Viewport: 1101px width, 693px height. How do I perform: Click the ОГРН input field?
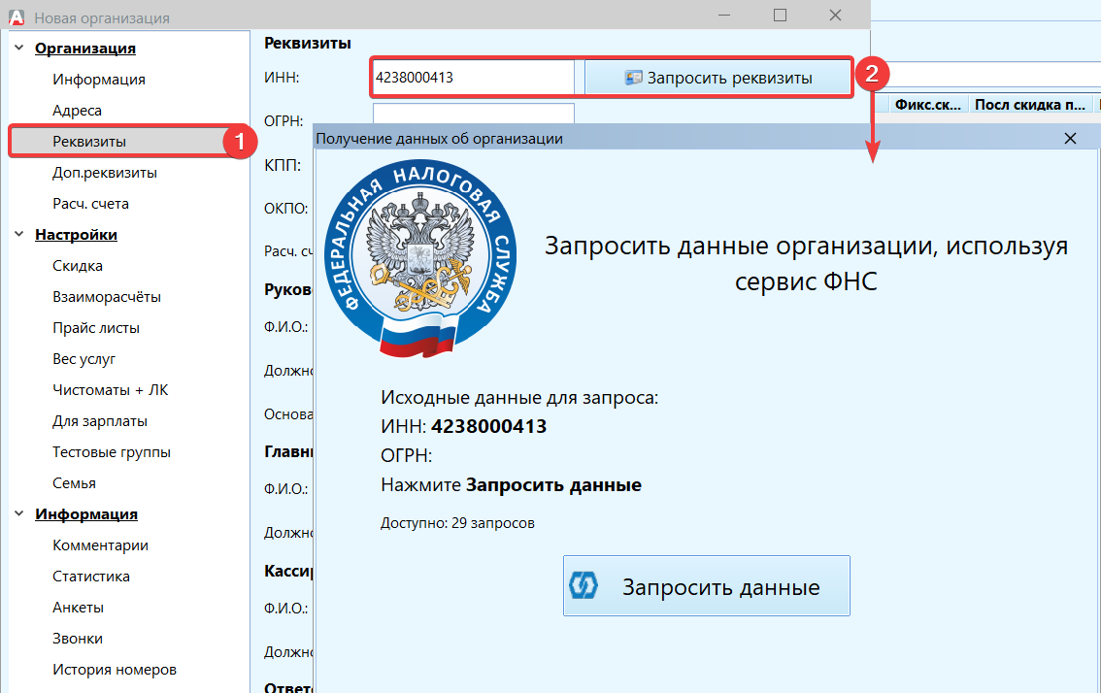click(x=473, y=113)
